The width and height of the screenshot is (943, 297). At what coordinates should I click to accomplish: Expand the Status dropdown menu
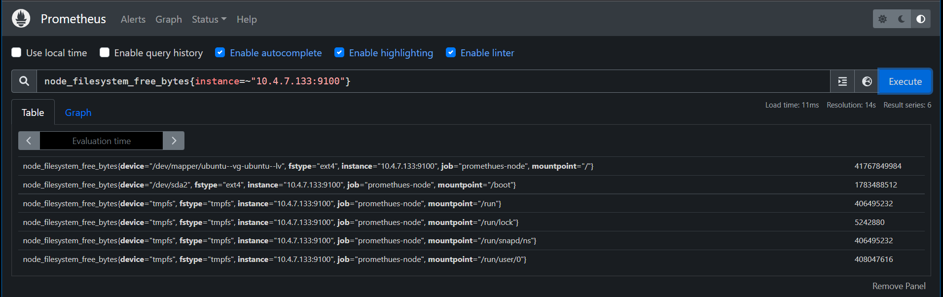pyautogui.click(x=209, y=19)
